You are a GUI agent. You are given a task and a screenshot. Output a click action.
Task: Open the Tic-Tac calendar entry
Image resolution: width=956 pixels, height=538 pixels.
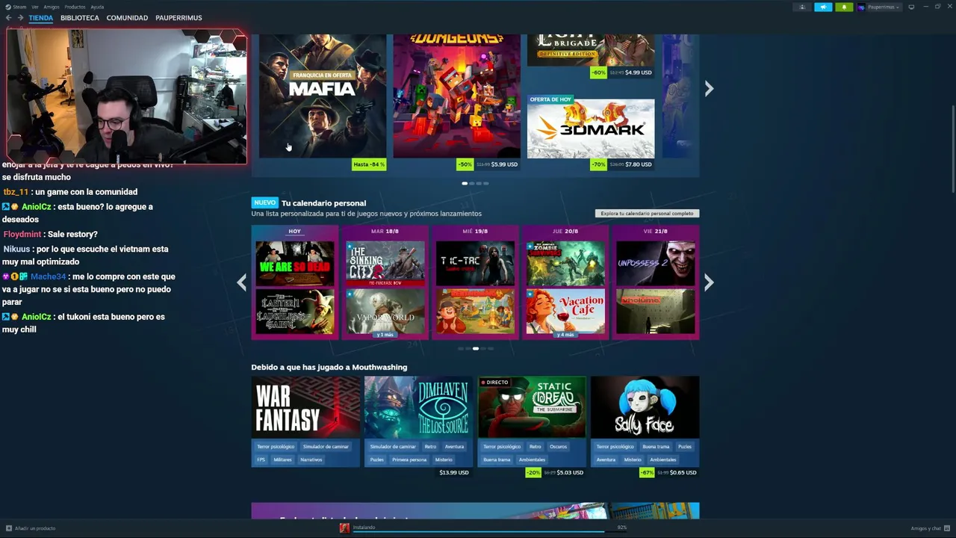point(476,264)
